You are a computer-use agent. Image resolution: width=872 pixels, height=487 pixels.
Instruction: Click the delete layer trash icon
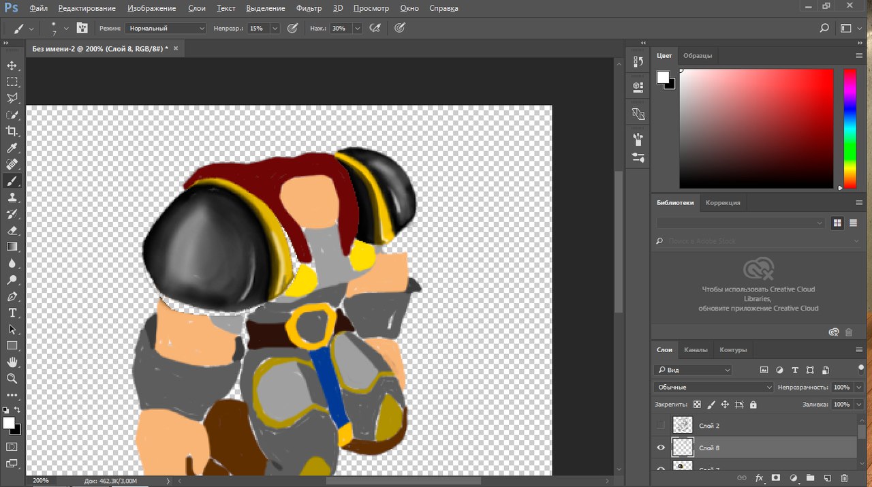point(844,479)
